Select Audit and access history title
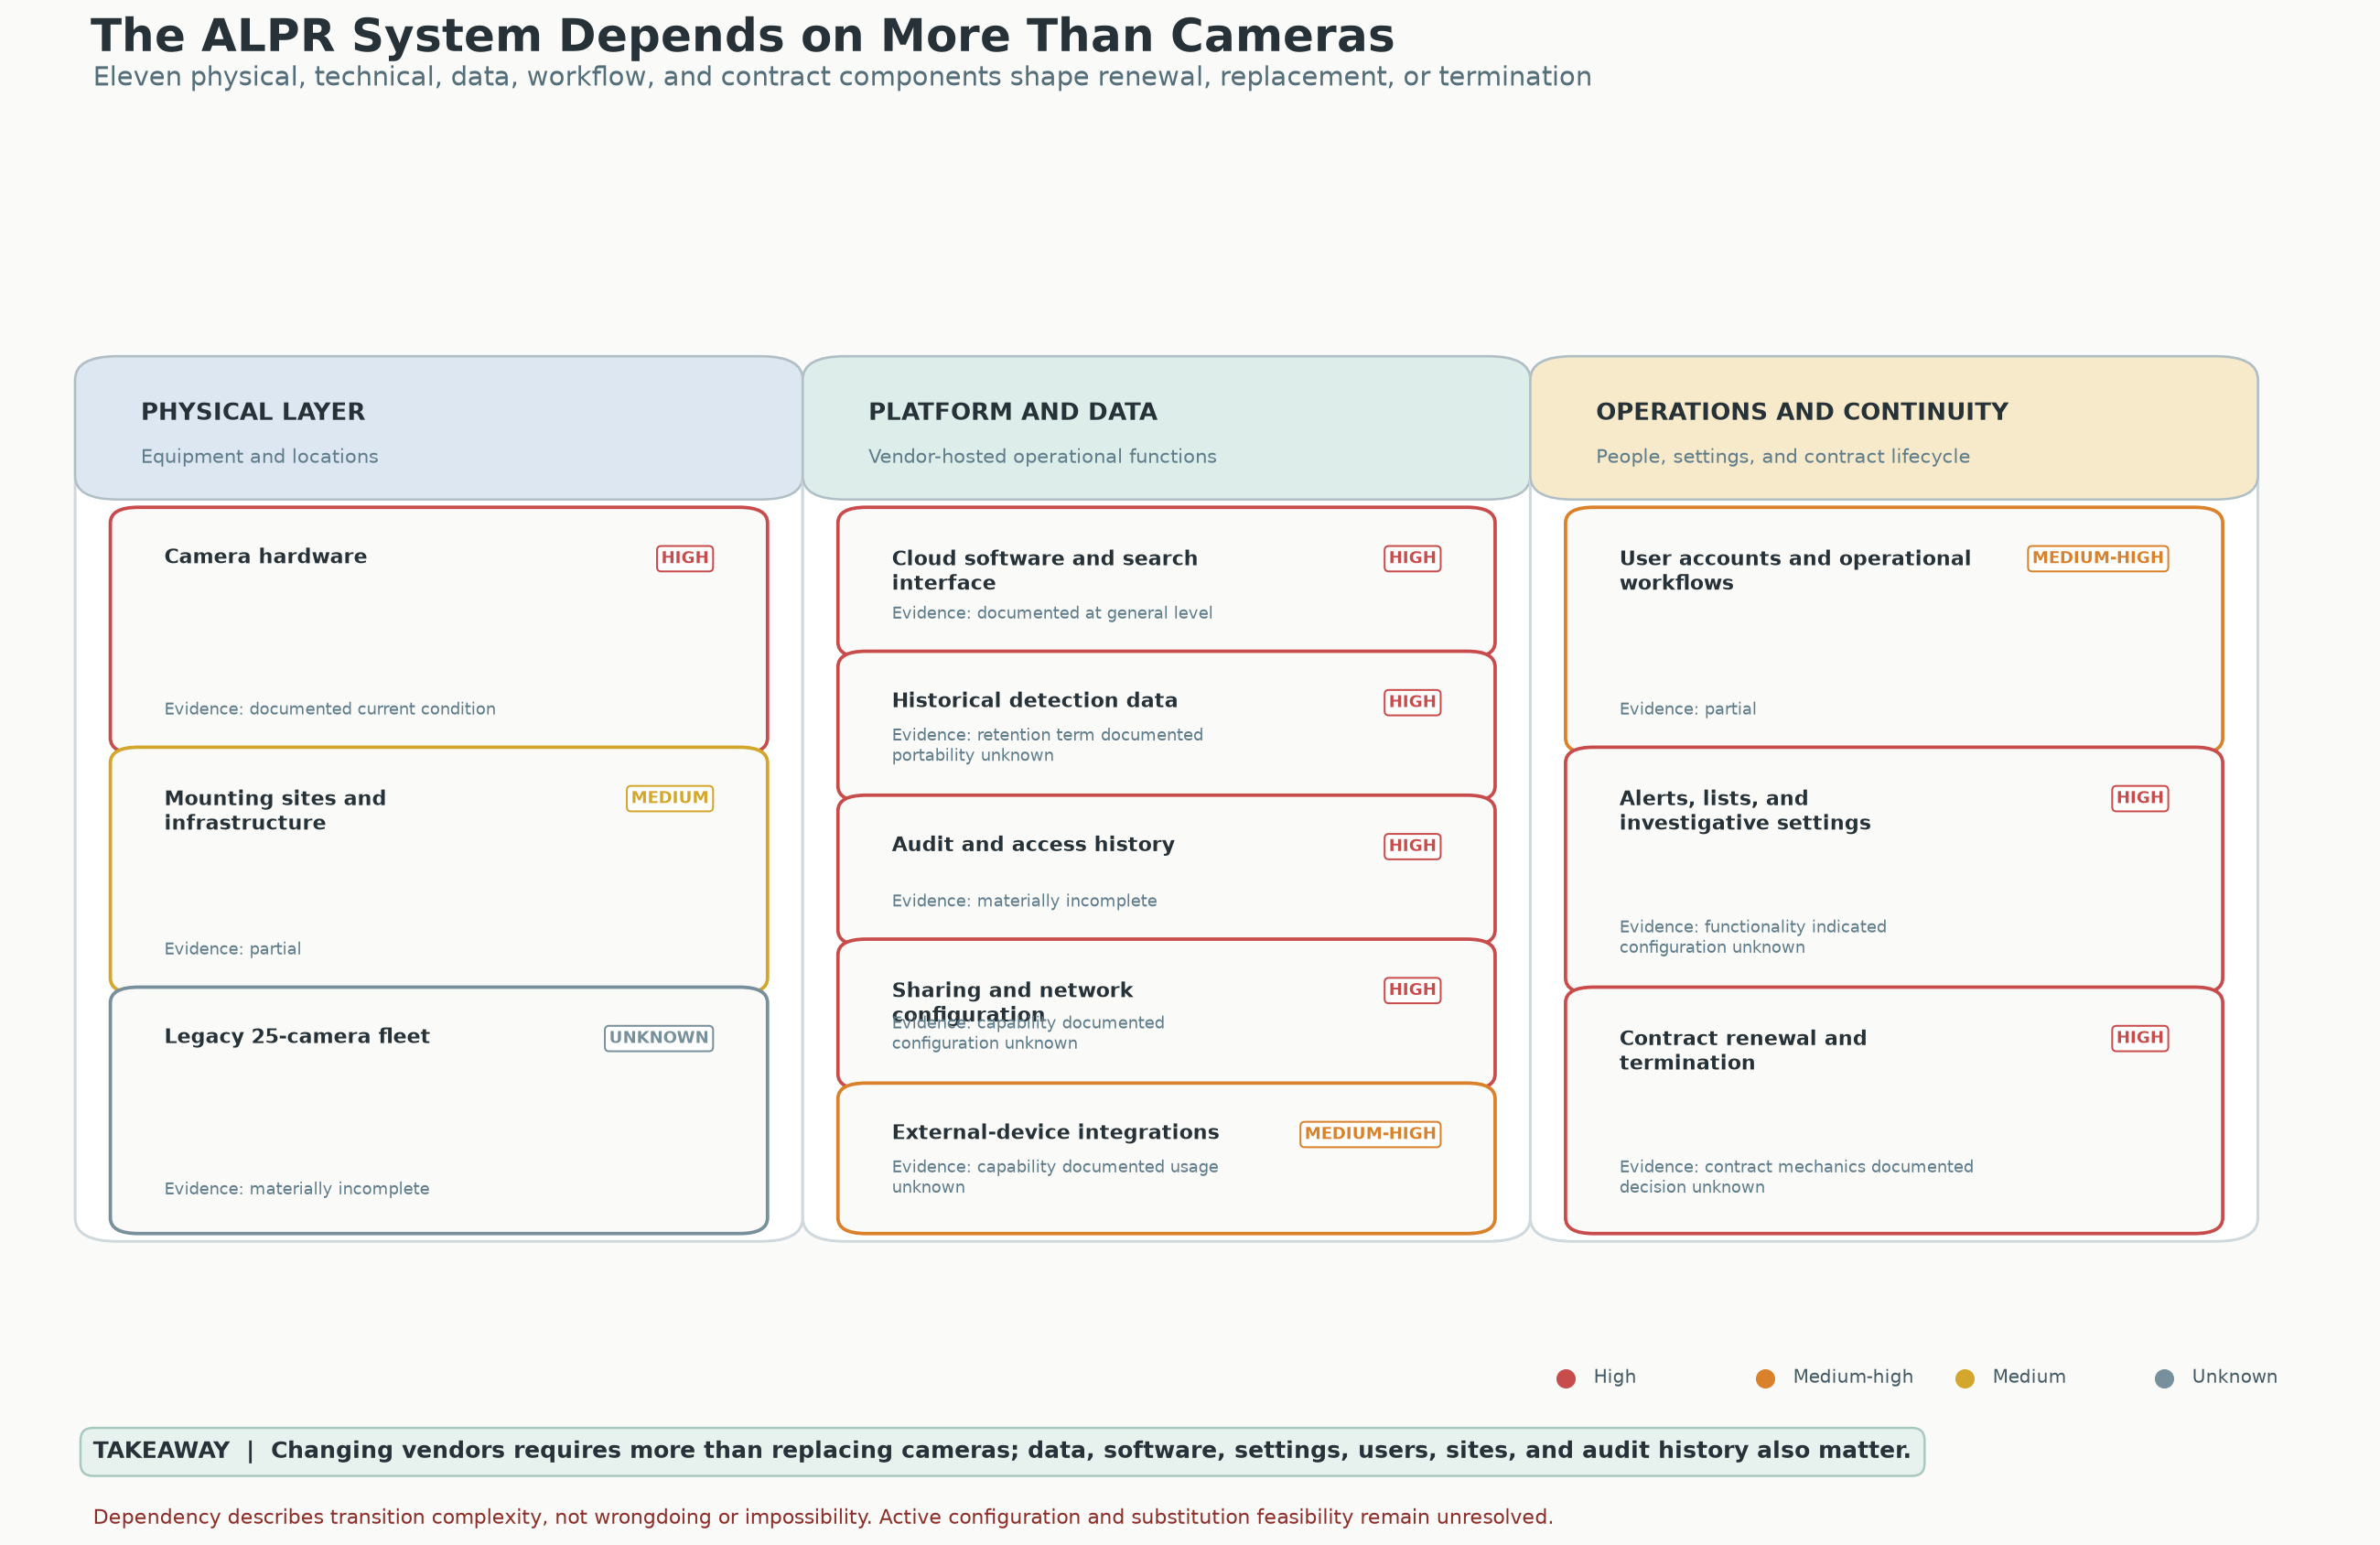Viewport: 2380px width, 1545px height. tap(1033, 845)
